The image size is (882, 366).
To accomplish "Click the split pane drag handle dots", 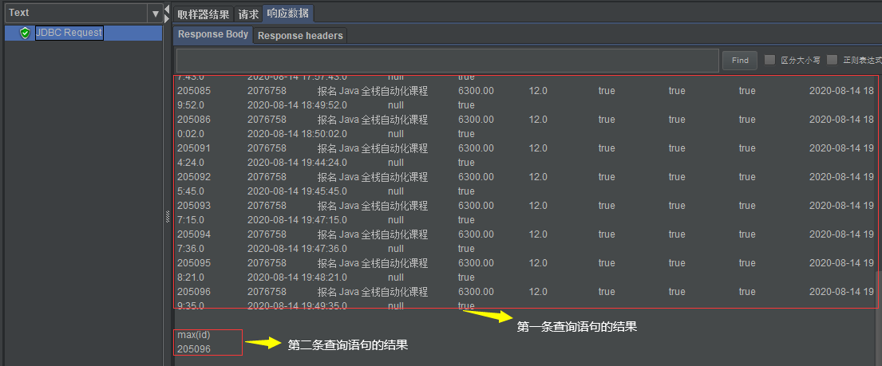I will pyautogui.click(x=167, y=217).
